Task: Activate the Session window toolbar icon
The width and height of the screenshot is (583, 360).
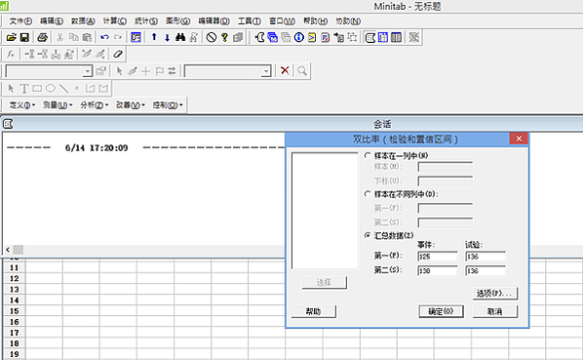Action: click(370, 37)
